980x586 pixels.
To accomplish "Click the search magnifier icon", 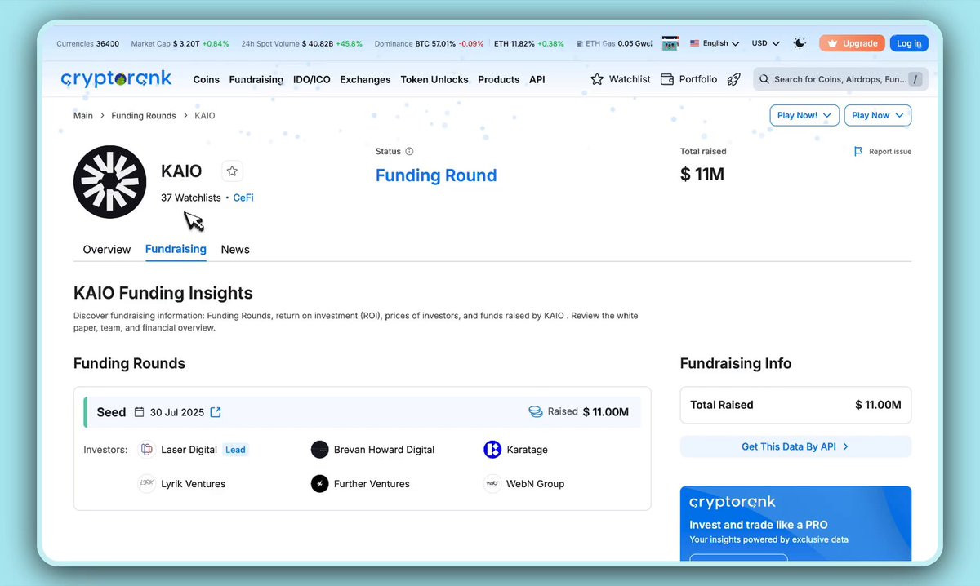I will (764, 79).
